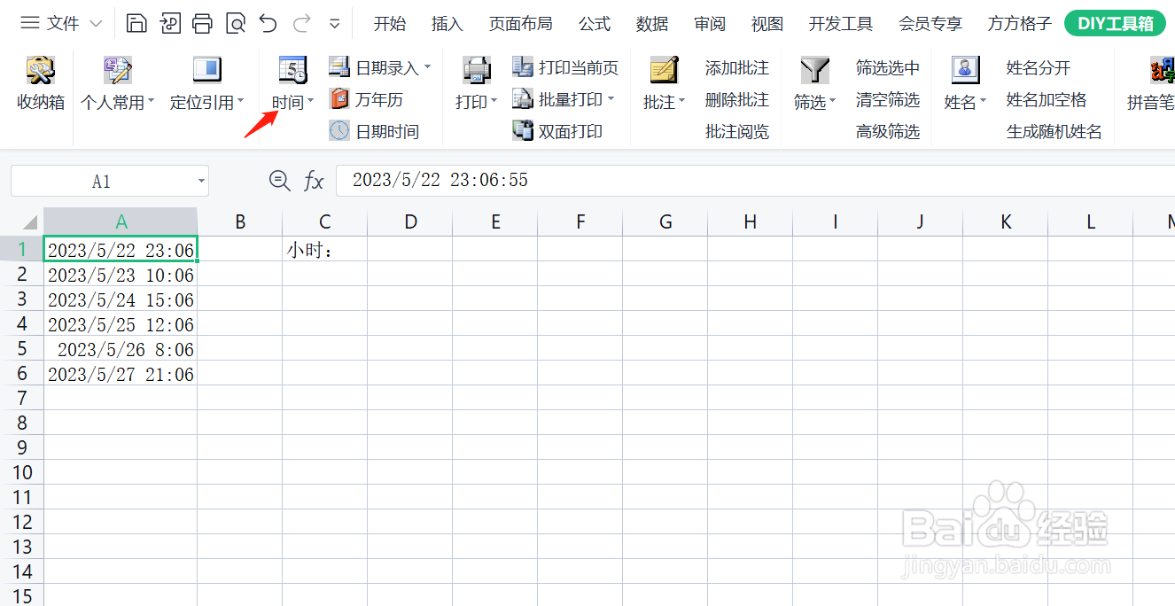The image size is (1175, 606).
Task: Click 清空筛选 button
Action: click(888, 99)
